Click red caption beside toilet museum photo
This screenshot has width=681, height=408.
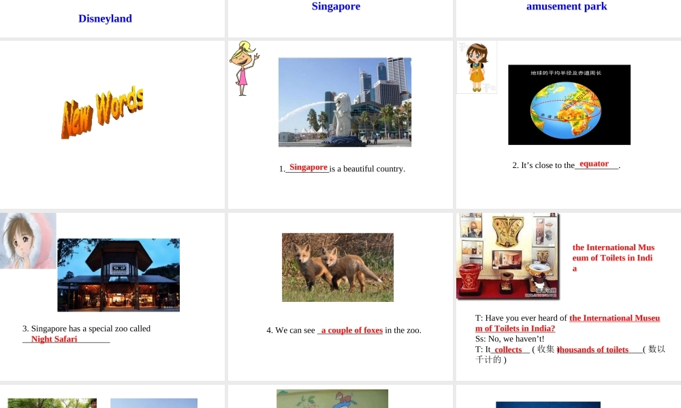pyautogui.click(x=614, y=258)
